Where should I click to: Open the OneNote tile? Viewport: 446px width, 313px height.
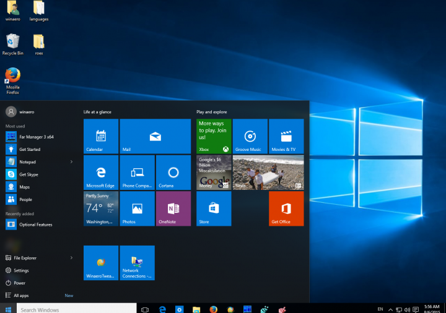(x=173, y=208)
